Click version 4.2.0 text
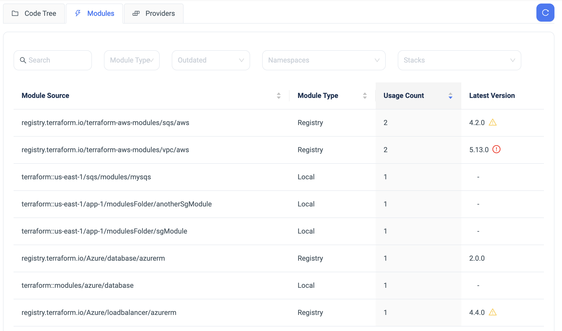 [477, 123]
